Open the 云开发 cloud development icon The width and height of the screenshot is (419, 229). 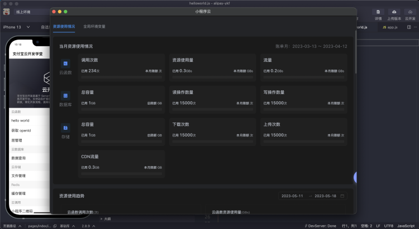410,12
